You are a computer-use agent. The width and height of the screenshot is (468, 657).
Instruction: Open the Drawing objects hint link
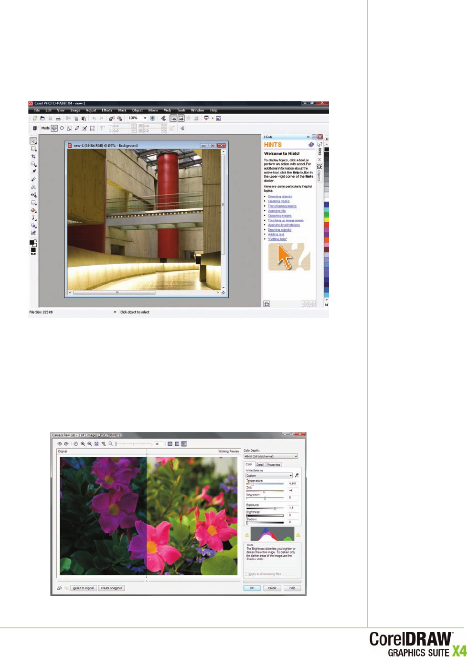click(x=279, y=230)
